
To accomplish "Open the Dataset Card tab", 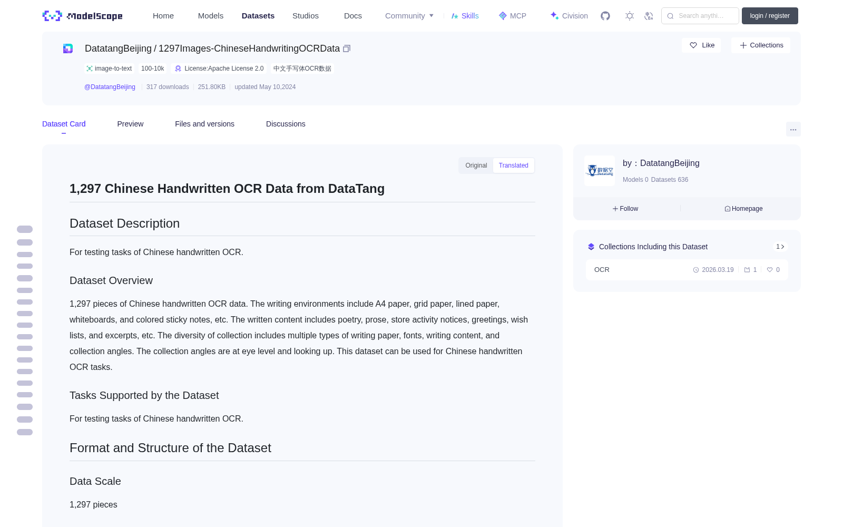I will [x=64, y=124].
